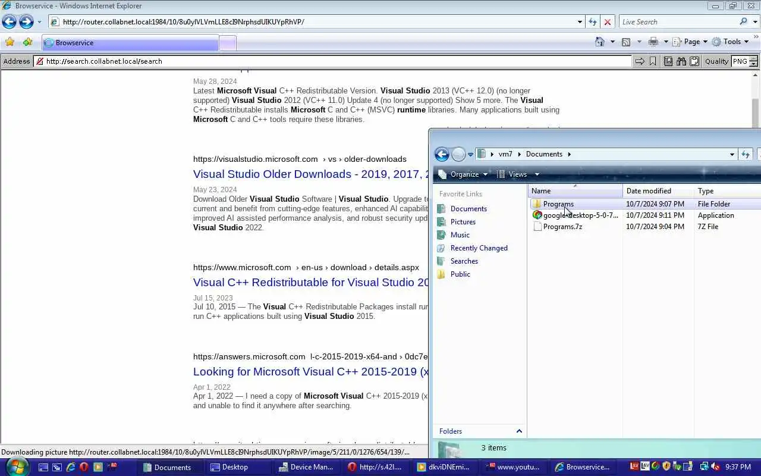Open the Views dropdown arrow in Explorer
This screenshot has height=476, width=761.
tap(537, 174)
